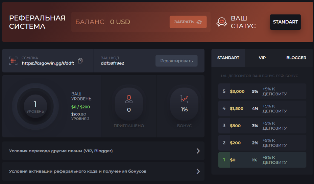Switch to the VIP tab
The width and height of the screenshot is (314, 184).
(x=262, y=58)
